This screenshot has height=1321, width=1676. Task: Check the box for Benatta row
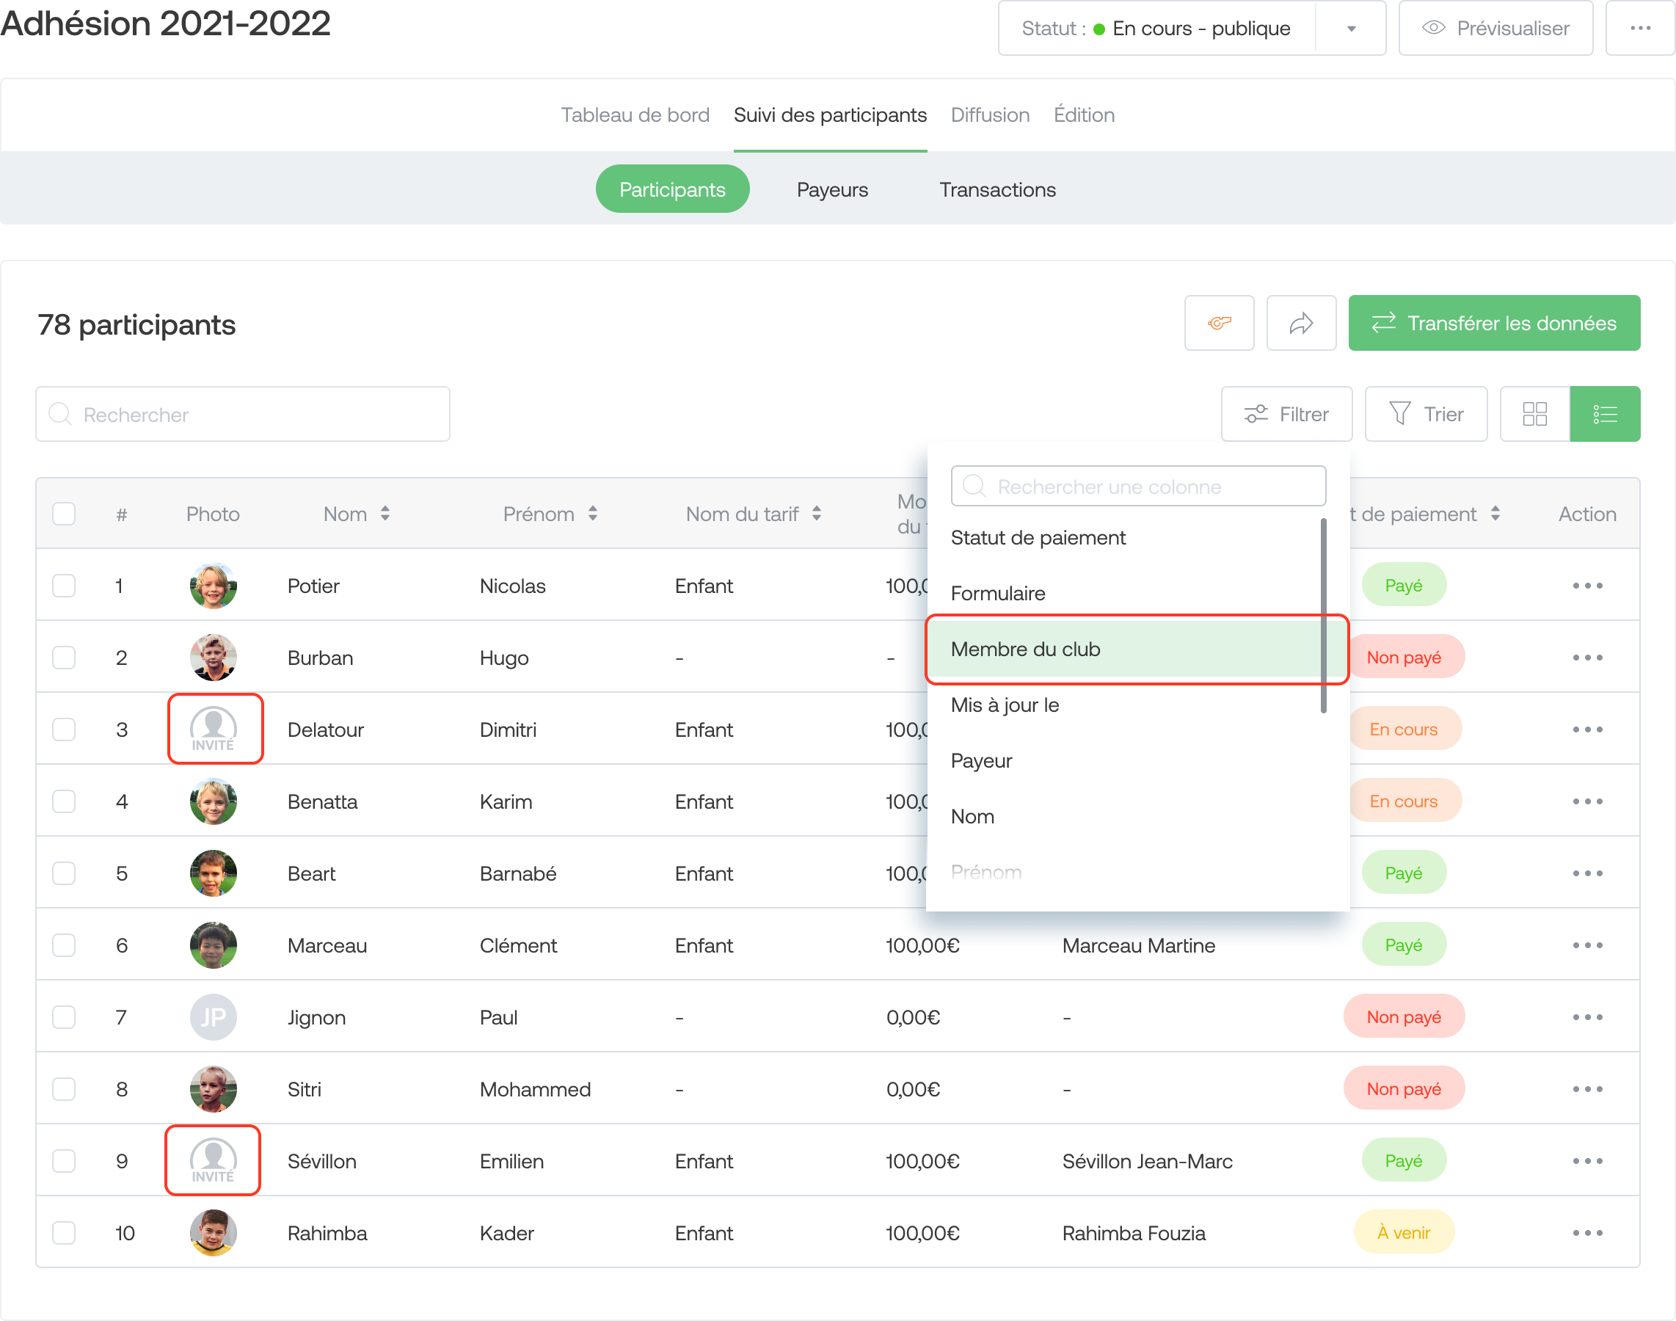[x=63, y=801]
